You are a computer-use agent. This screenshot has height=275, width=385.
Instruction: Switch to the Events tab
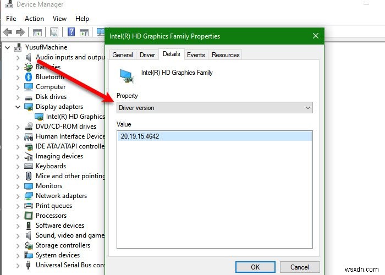pyautogui.click(x=196, y=55)
